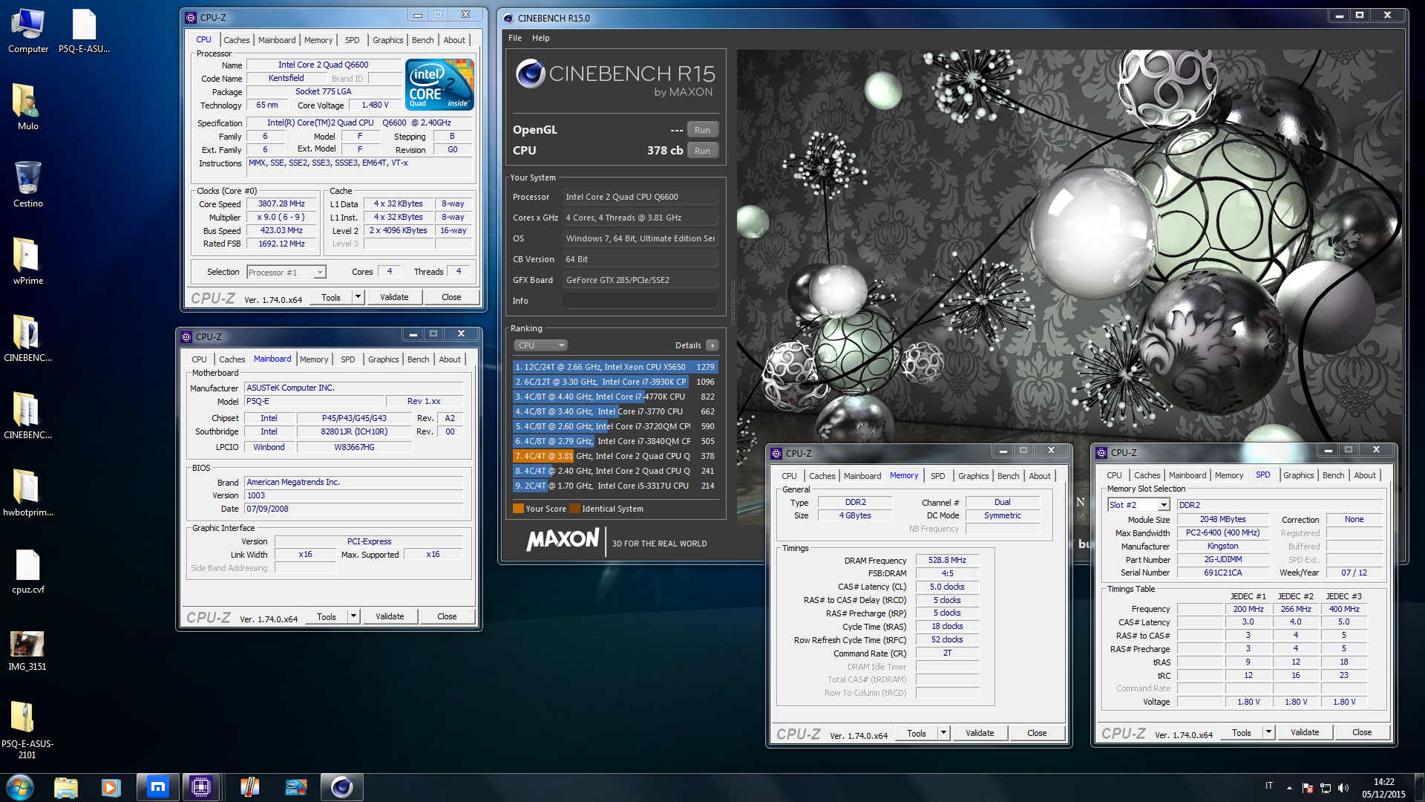The image size is (1425, 802).
Task: Expand Tools dropdown arrow in Mainboard CPU-Z
Action: point(353,616)
